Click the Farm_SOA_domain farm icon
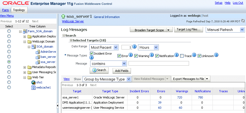 click(25, 31)
